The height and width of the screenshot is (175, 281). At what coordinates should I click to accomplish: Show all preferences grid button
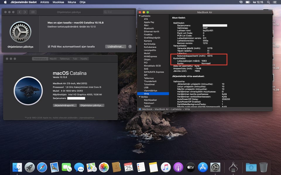point(33,12)
